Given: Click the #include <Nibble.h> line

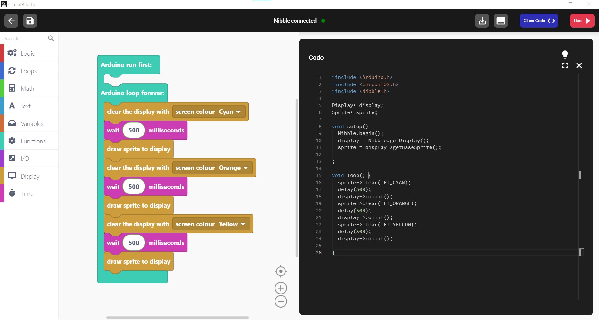Looking at the screenshot, I should pyautogui.click(x=360, y=91).
